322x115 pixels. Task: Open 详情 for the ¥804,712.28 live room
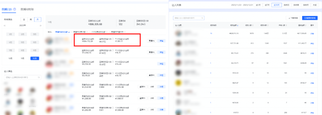tap(161, 41)
